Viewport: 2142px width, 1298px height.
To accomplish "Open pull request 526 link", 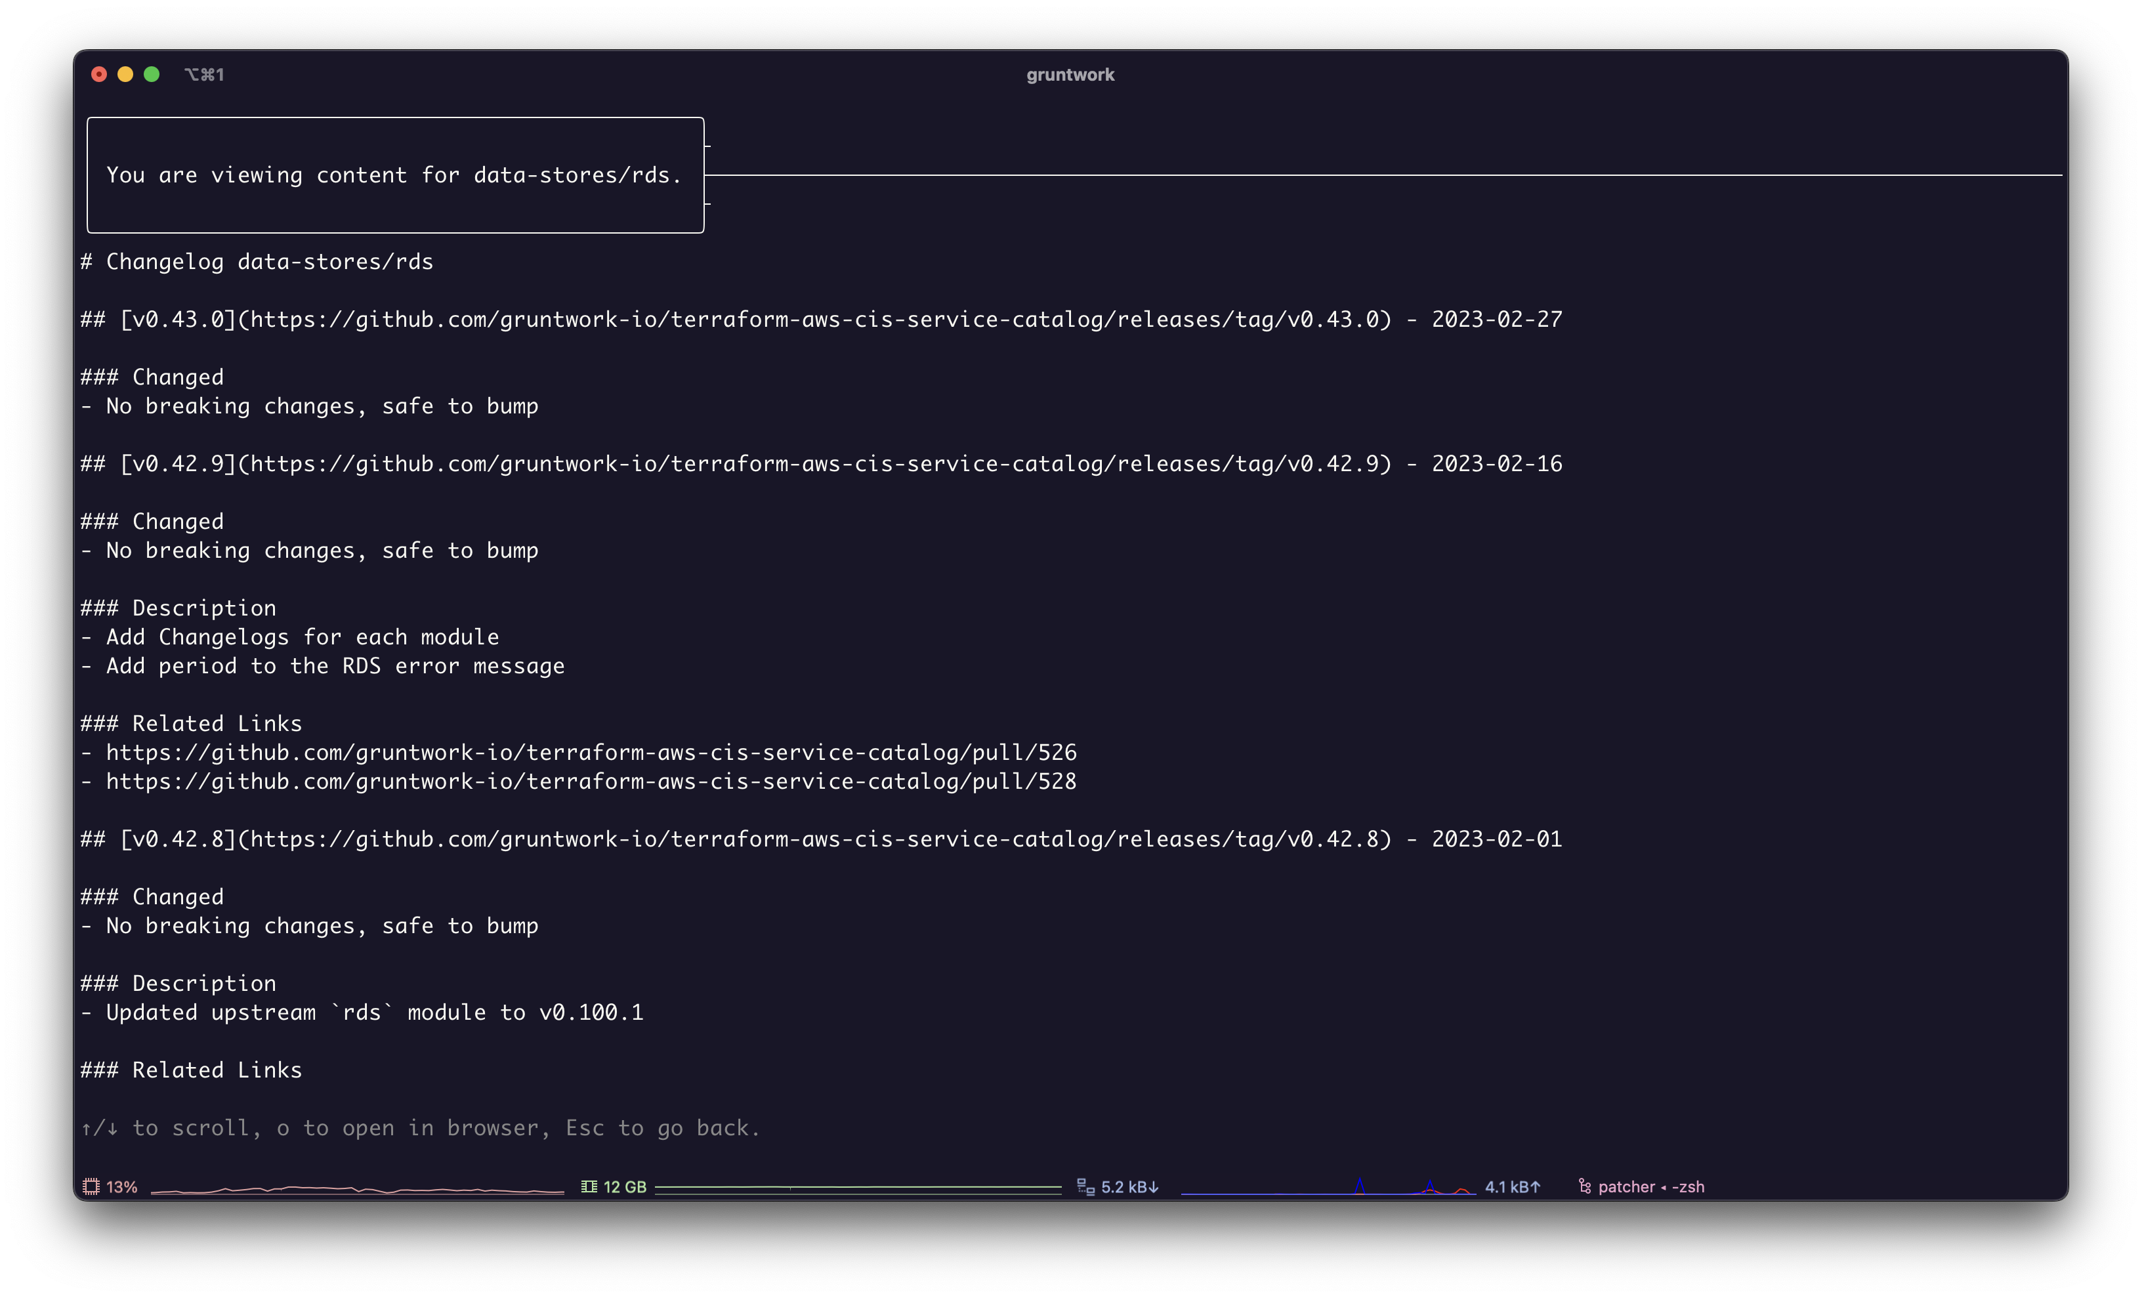I will point(590,752).
